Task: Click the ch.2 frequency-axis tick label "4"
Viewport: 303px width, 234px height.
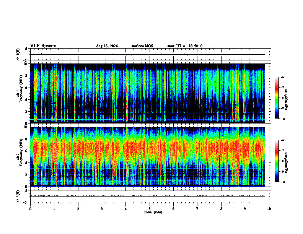Action: 26,163
